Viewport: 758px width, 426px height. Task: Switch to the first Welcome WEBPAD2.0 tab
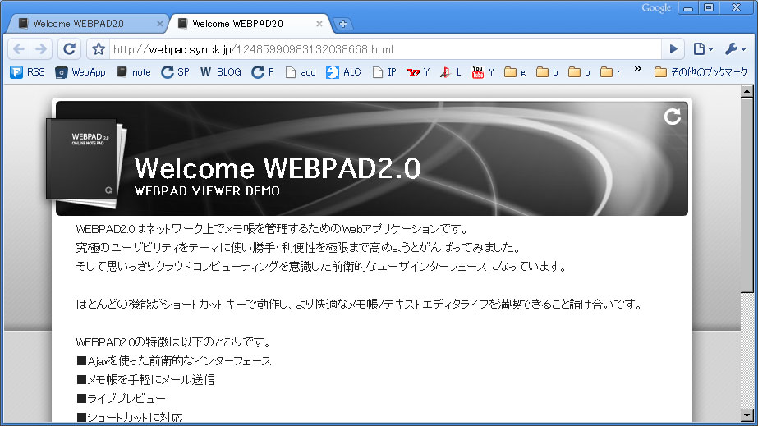click(86, 24)
